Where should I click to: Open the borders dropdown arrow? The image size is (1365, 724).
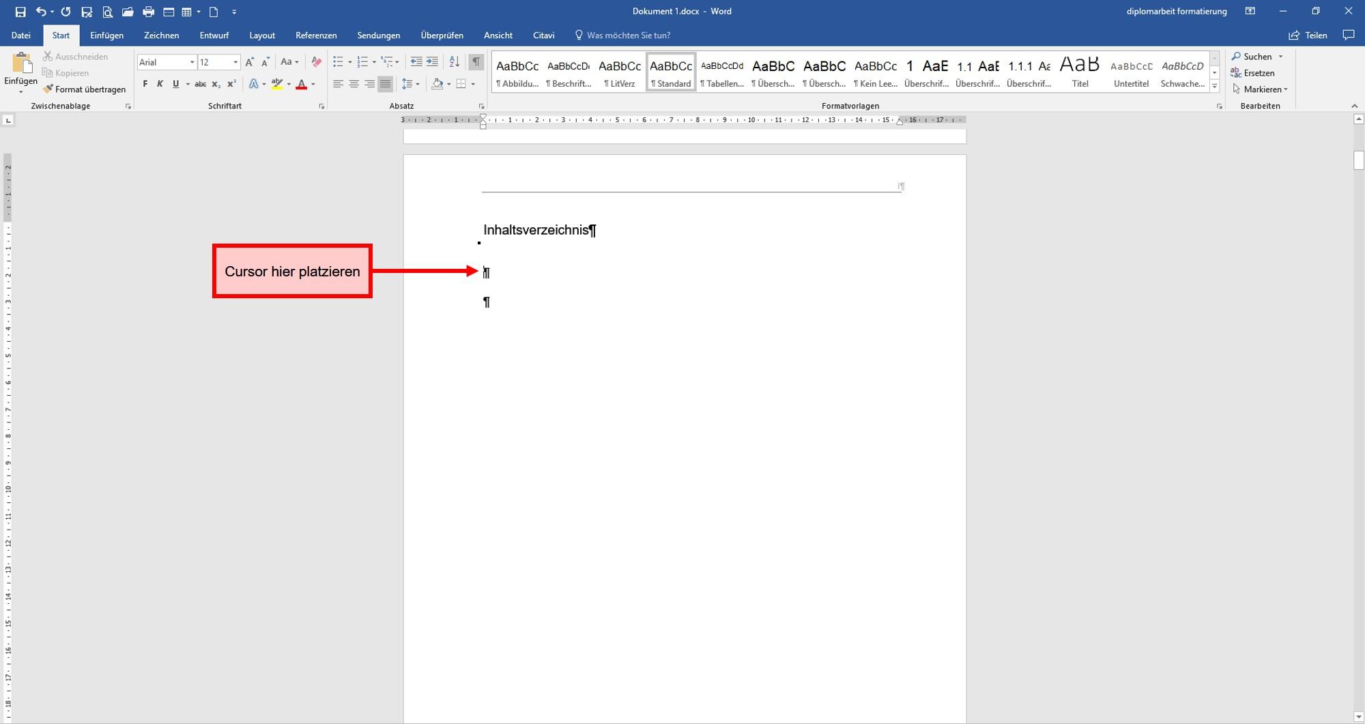473,84
